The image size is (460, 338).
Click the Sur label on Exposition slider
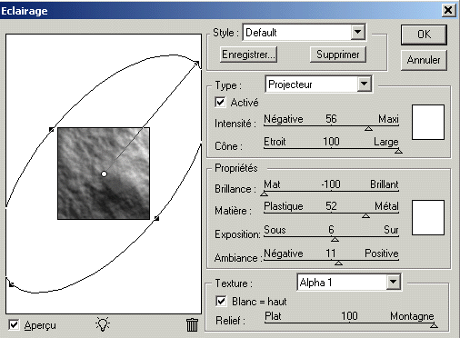391,230
